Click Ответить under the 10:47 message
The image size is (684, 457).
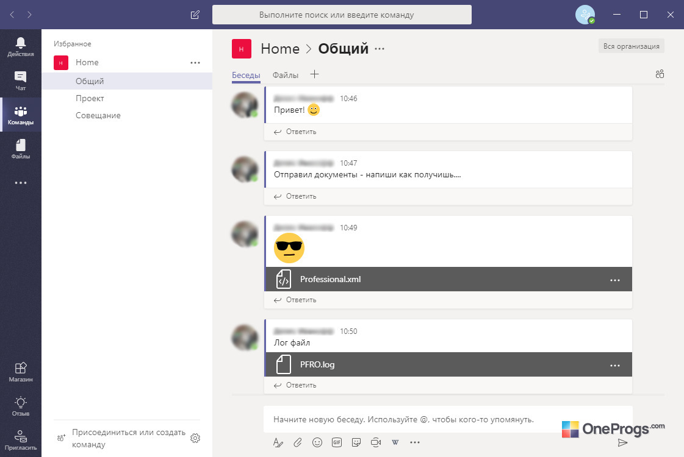295,196
